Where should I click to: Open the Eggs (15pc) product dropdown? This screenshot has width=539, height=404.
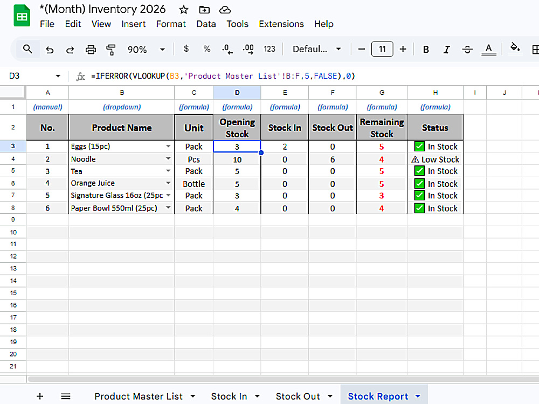pos(168,146)
